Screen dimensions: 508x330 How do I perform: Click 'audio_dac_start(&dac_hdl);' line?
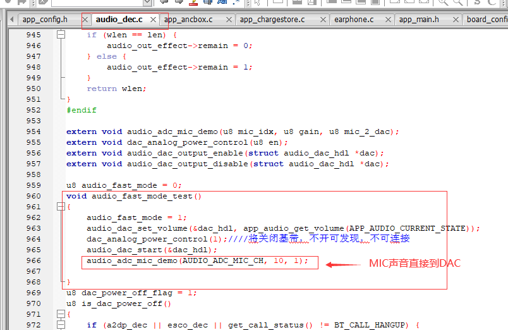pos(152,250)
